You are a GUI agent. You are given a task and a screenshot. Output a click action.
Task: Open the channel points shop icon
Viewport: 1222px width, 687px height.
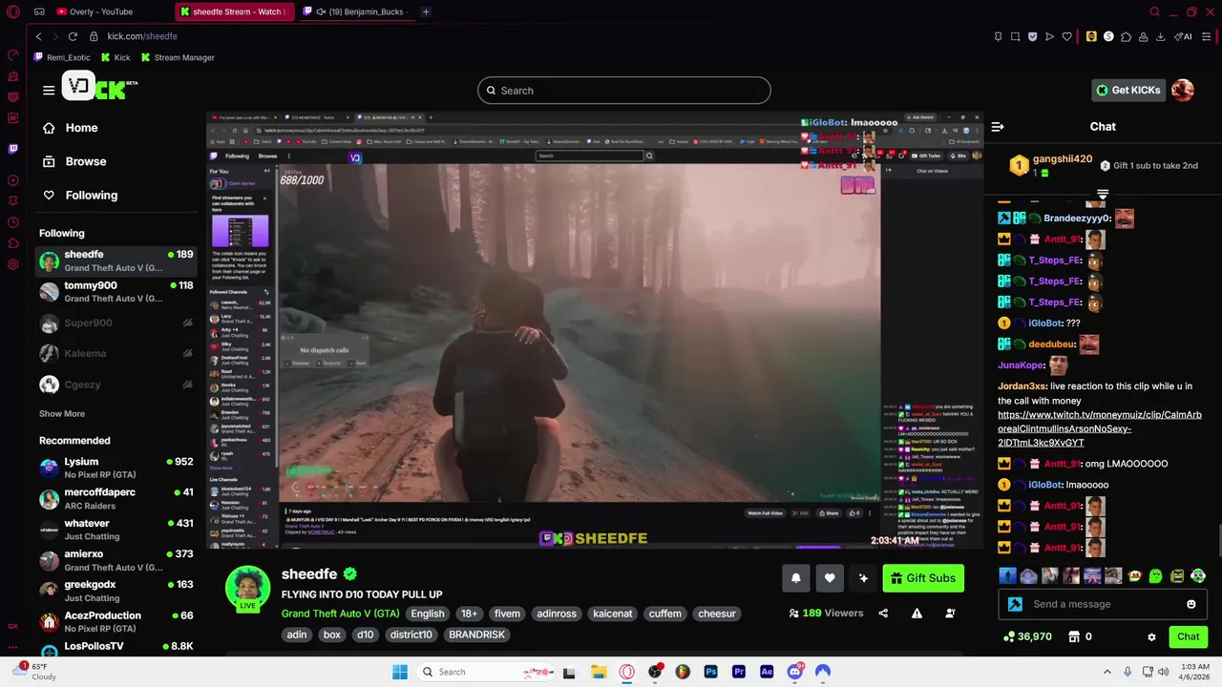tap(1074, 636)
